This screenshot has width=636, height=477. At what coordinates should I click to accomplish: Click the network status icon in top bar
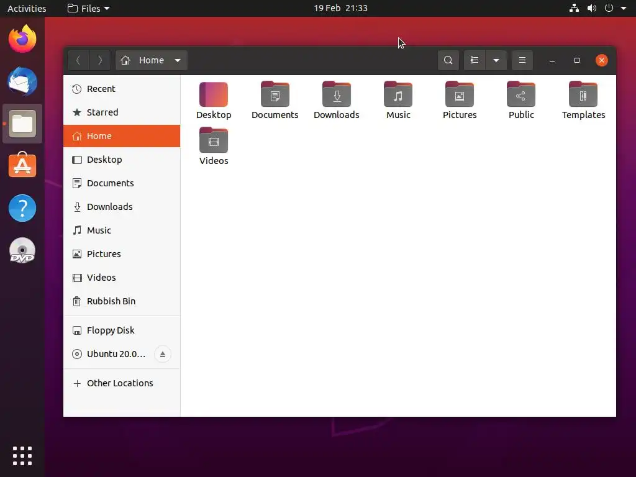coord(574,8)
